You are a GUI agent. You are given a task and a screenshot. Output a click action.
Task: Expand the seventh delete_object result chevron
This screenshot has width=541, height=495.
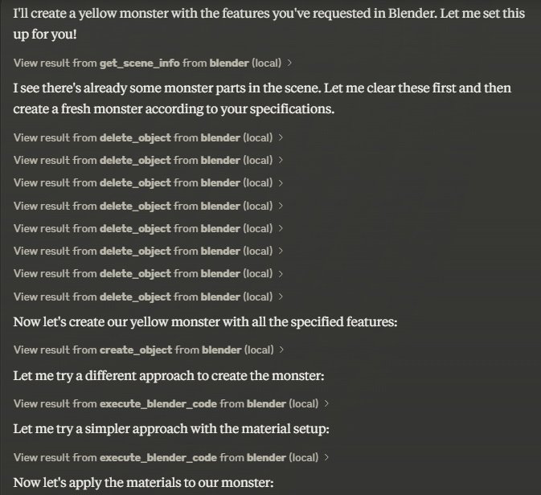pos(281,274)
